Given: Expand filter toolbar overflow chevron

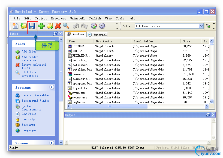Looking at the screenshot, I should (x=214, y=26).
